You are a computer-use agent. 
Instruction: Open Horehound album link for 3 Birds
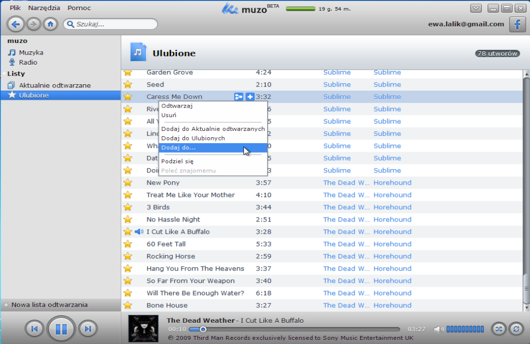pos(392,207)
